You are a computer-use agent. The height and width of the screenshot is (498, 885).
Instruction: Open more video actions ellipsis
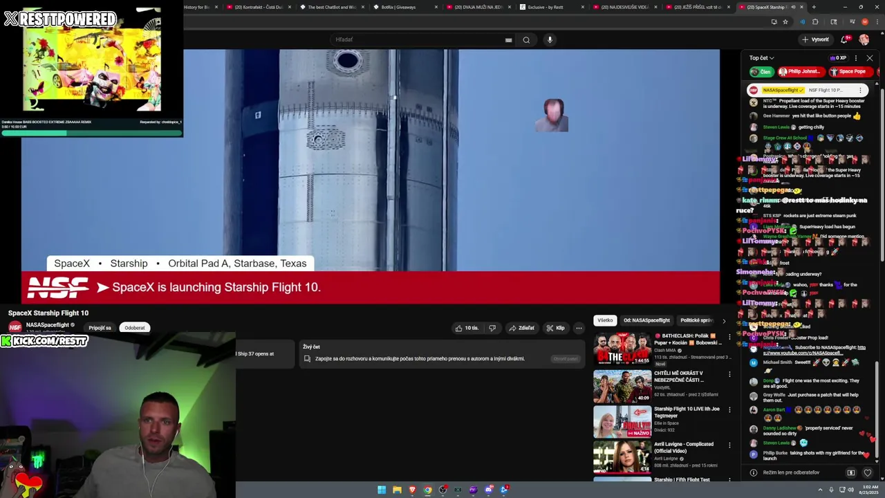click(579, 328)
